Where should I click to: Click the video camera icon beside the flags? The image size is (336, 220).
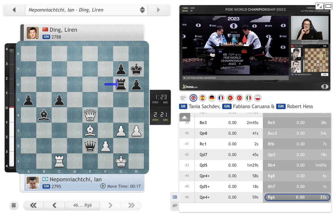click(x=183, y=98)
